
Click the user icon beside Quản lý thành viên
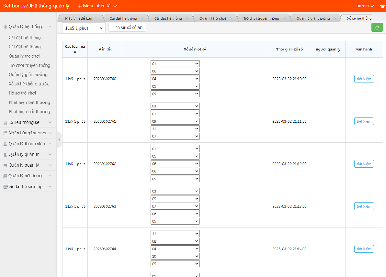5,144
